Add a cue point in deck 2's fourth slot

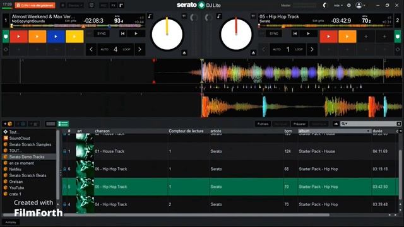[x=384, y=37]
